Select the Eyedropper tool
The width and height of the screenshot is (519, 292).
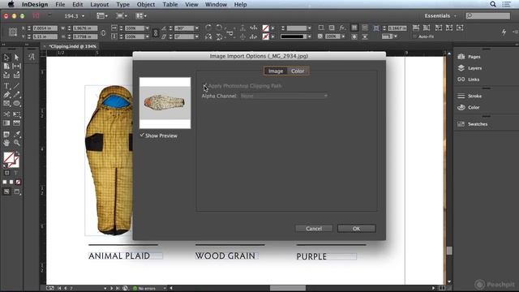point(16,134)
